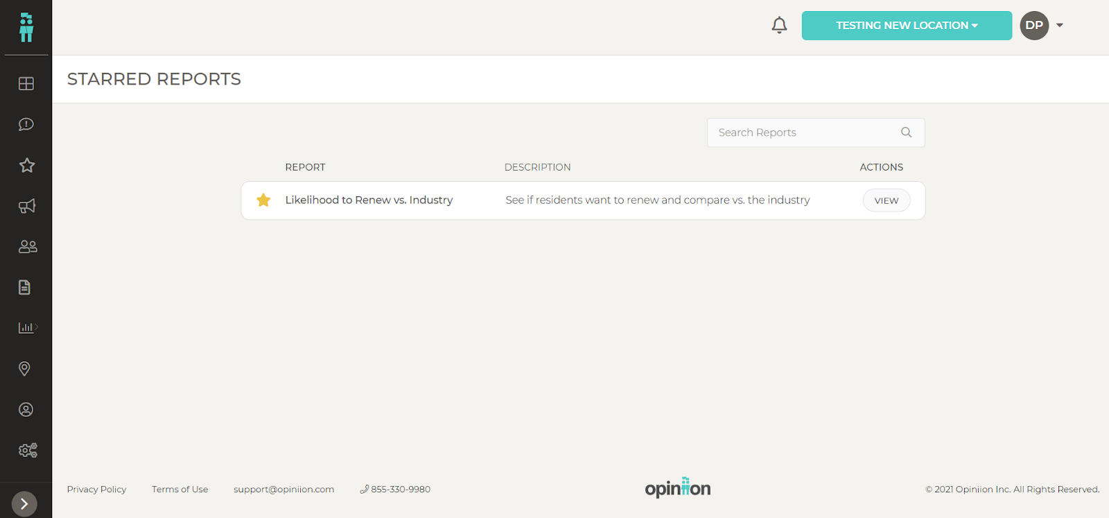Click the ACTIONS column header

click(x=882, y=167)
